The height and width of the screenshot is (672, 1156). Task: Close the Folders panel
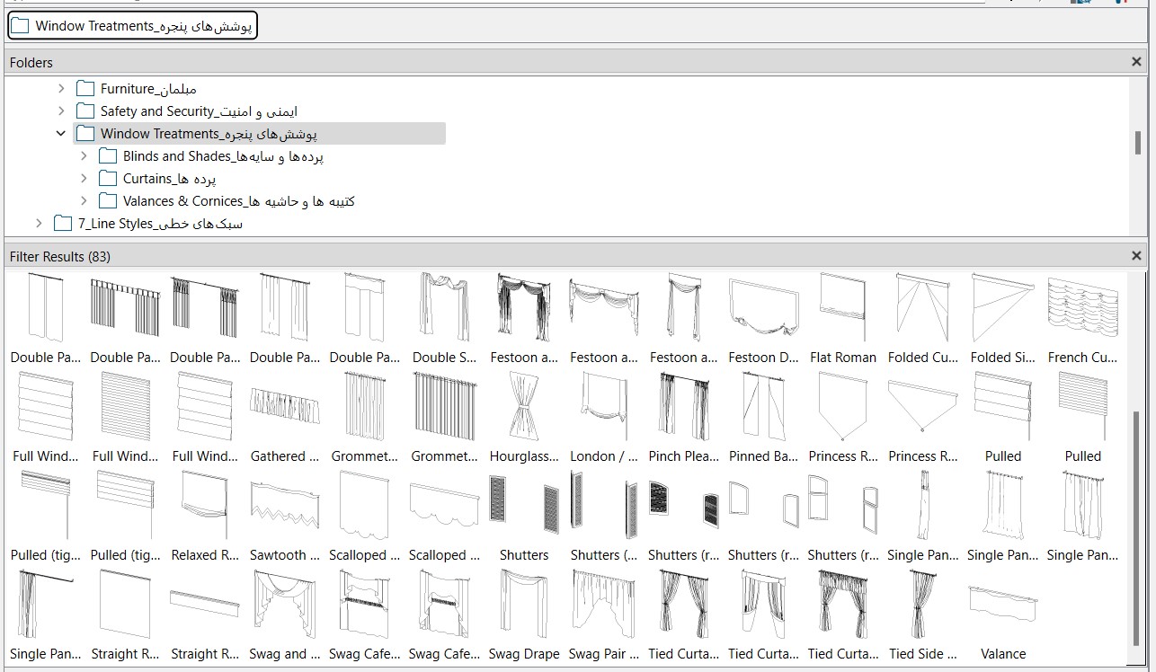(1136, 62)
